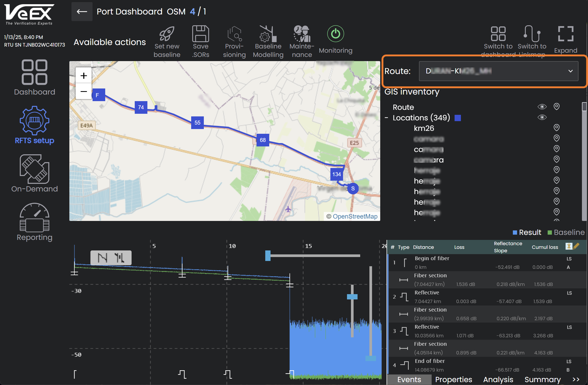Click the Switch to Linkmap icon

coord(532,34)
